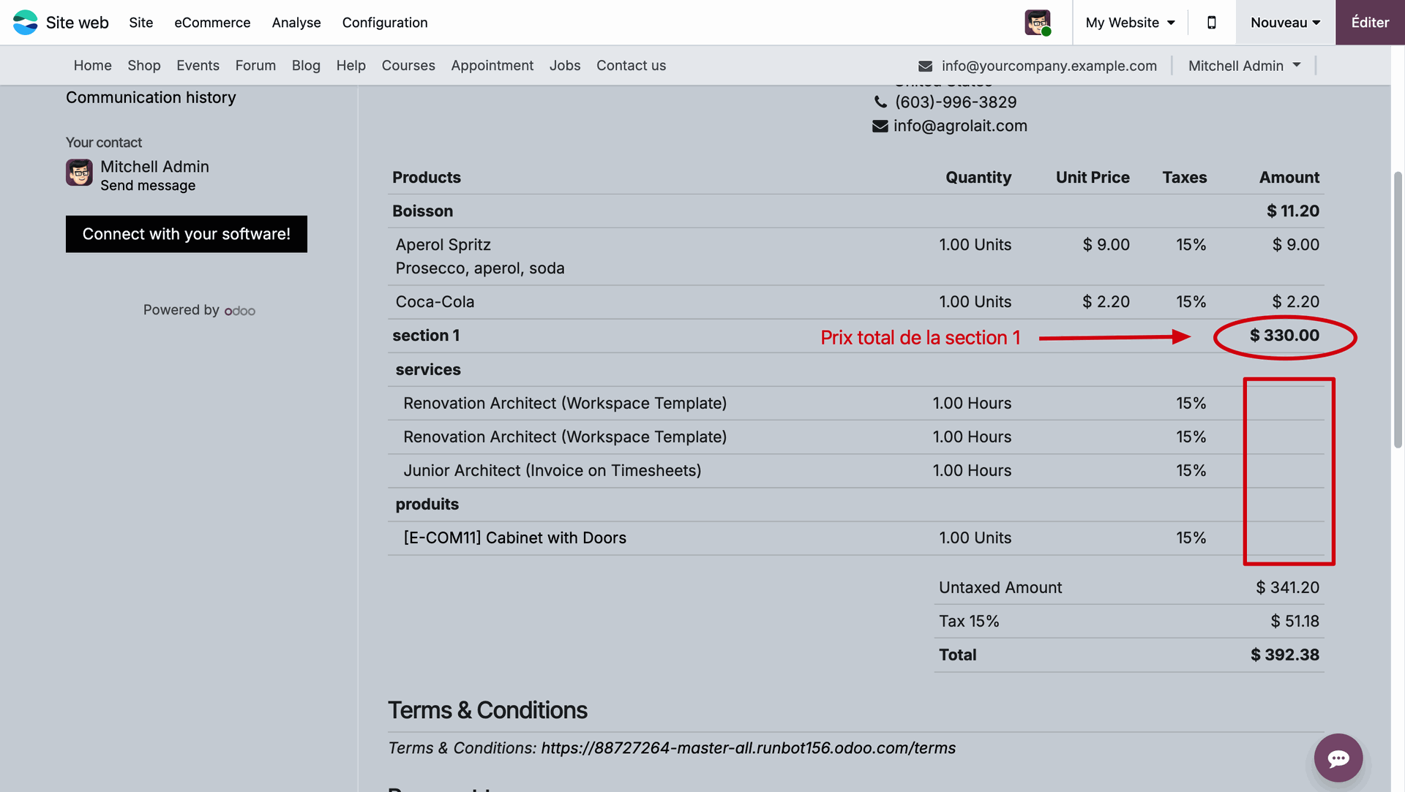
Task: Expand the Mitchell Admin user menu
Action: pos(1244,66)
